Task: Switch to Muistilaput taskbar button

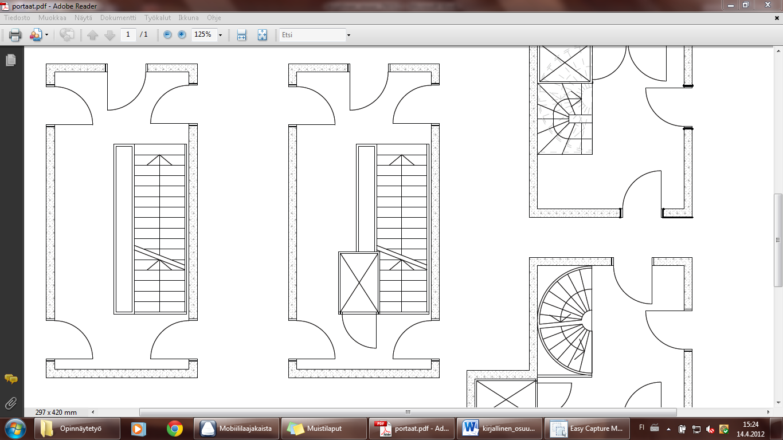Action: coord(324,428)
